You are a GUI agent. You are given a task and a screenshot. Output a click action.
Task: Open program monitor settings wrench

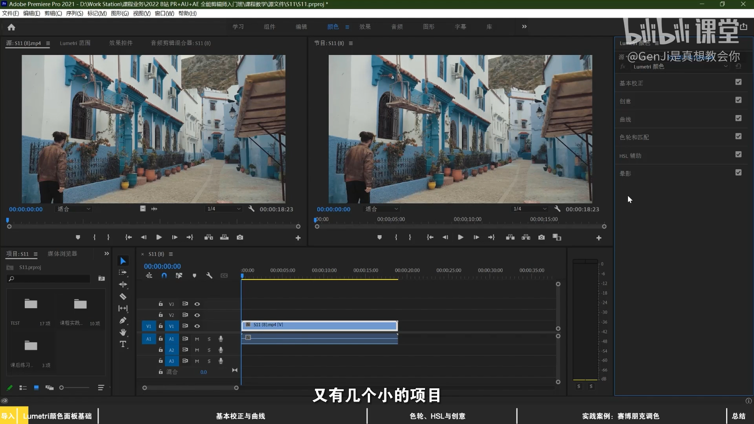click(x=557, y=209)
